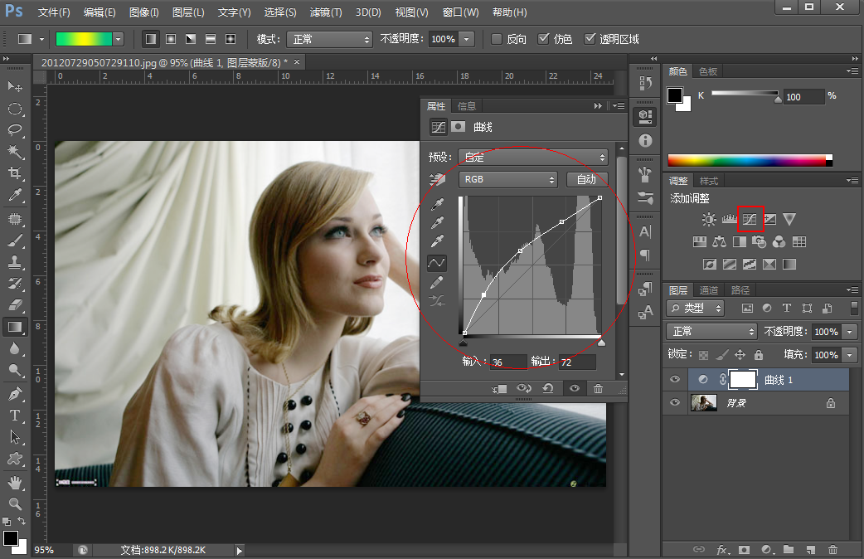This screenshot has height=559, width=864.
Task: Open layer opacity dropdown in Layers panel
Action: click(x=850, y=331)
